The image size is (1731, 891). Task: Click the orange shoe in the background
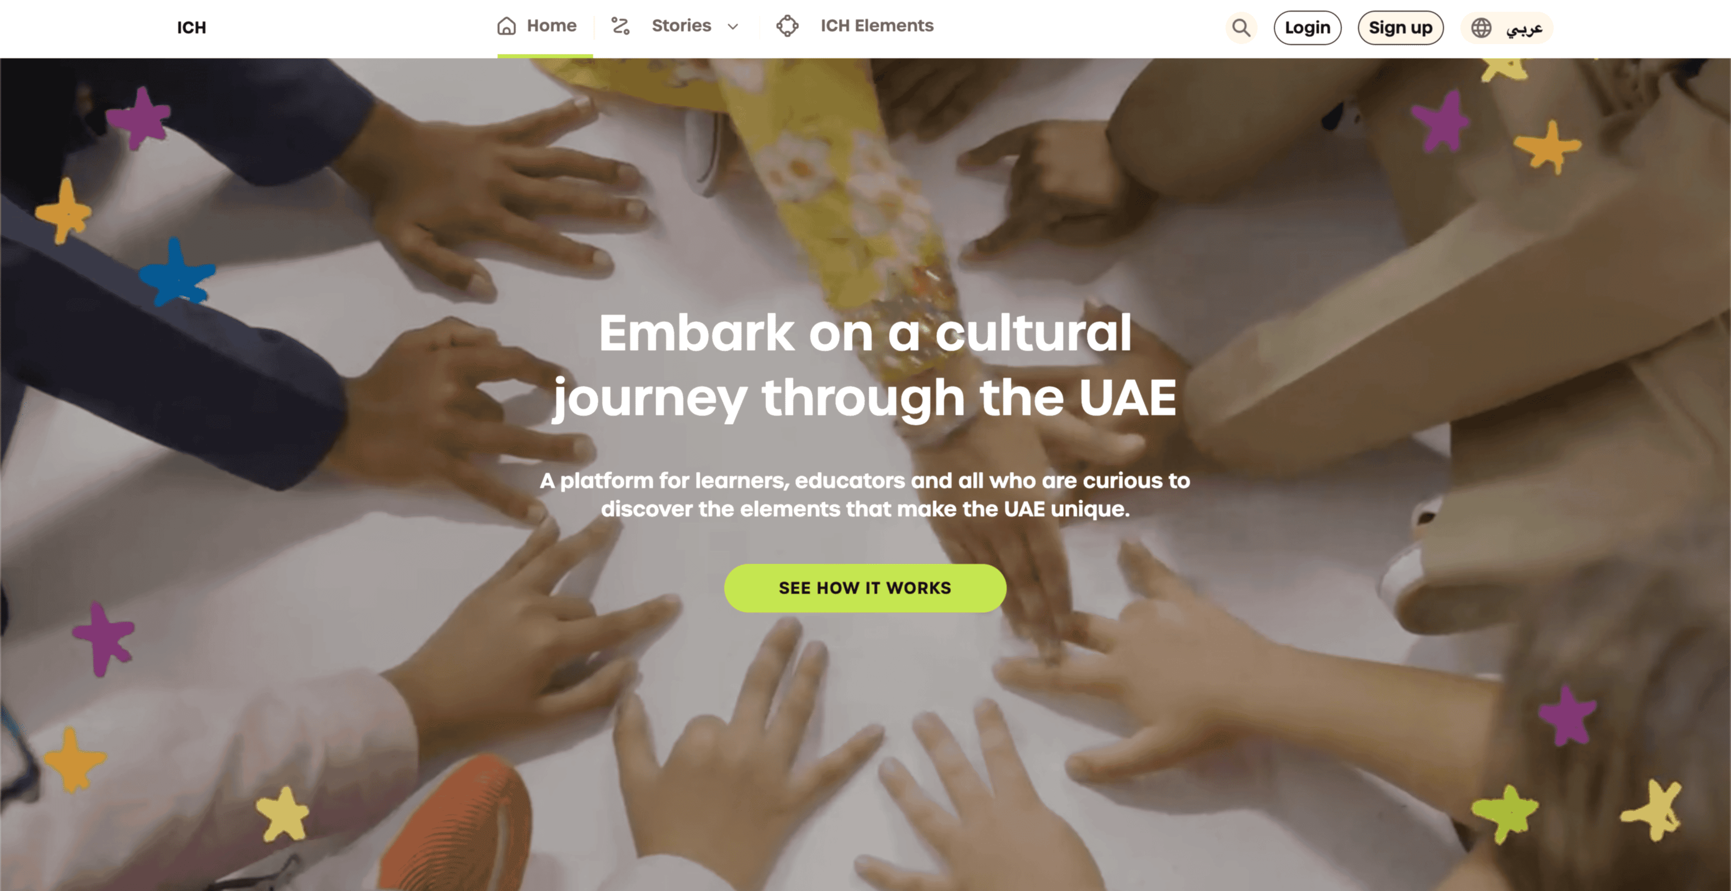(457, 823)
